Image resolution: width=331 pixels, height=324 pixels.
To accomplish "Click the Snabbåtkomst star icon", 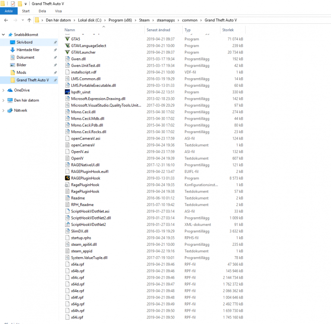I will point(10,35).
